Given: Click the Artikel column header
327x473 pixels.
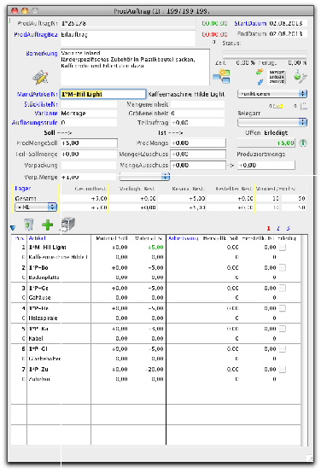Looking at the screenshot, I should click(37, 238).
